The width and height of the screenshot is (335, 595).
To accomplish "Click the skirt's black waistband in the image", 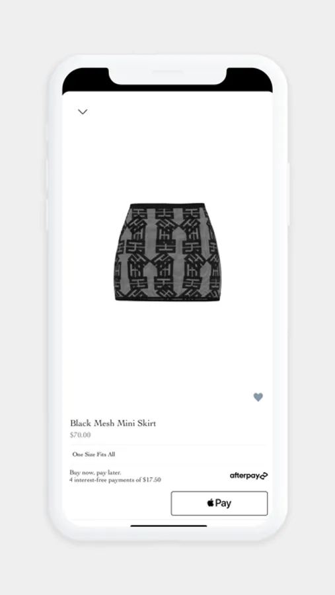I will (167, 206).
